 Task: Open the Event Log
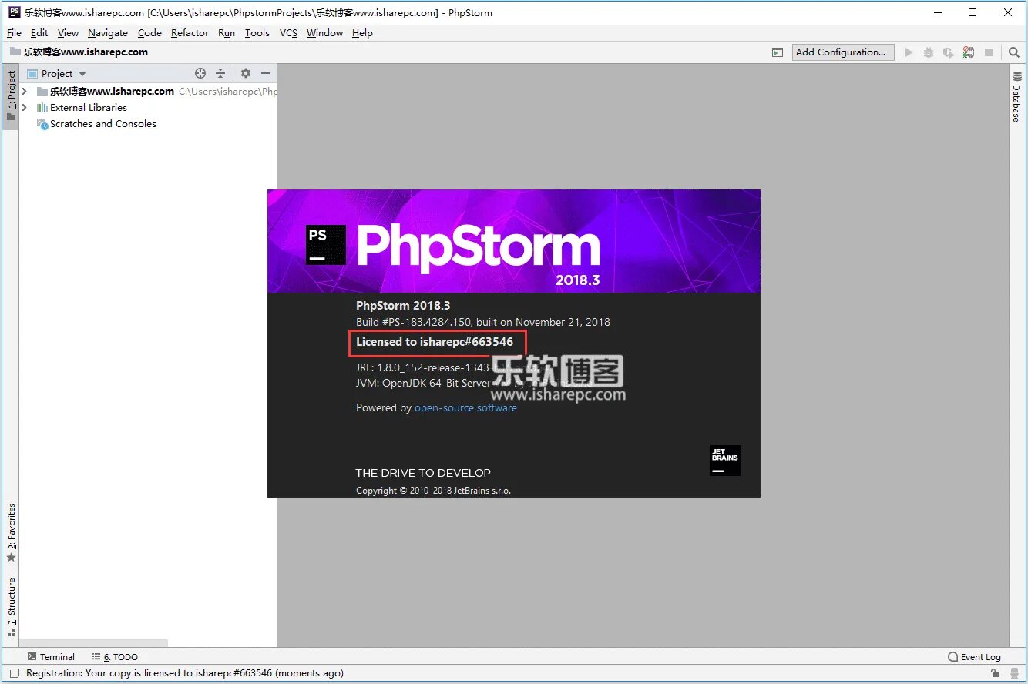point(974,657)
